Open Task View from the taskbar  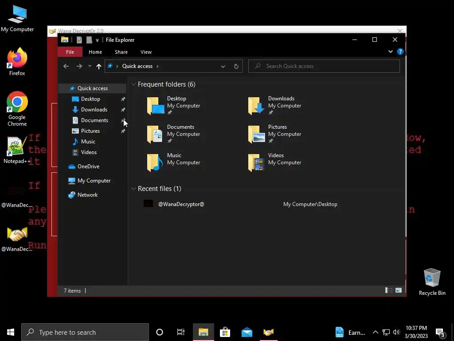pos(181,332)
